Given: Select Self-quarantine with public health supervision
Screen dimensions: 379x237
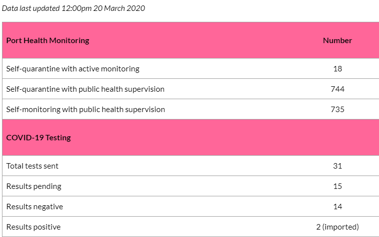Looking at the screenshot, I should (x=85, y=89).
